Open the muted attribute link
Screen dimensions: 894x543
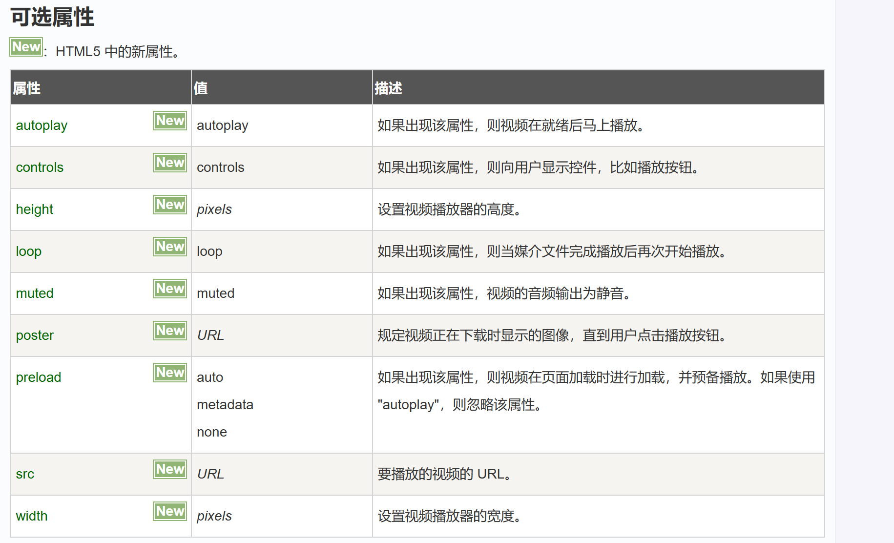(35, 293)
